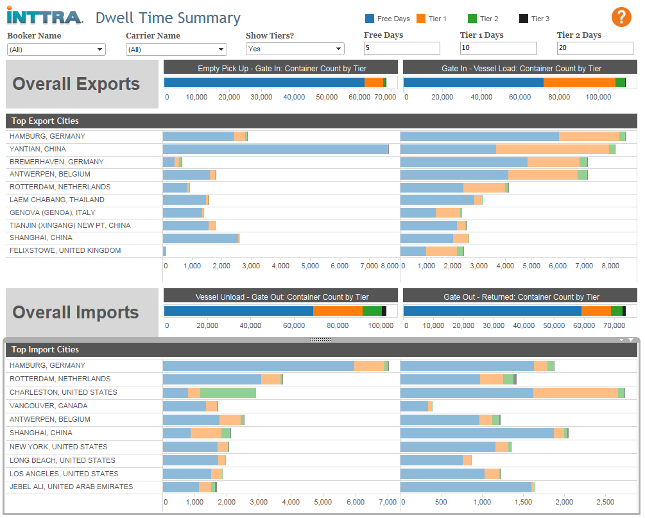Open the Carrier Name dropdown
Image resolution: width=645 pixels, height=518 pixels.
coord(176,49)
